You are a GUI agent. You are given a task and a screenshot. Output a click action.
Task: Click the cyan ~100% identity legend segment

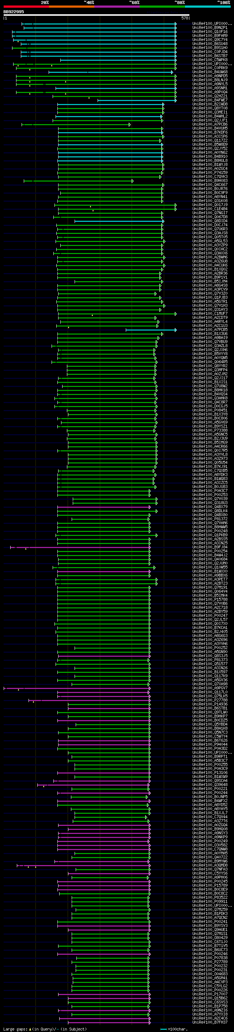(208, 7)
